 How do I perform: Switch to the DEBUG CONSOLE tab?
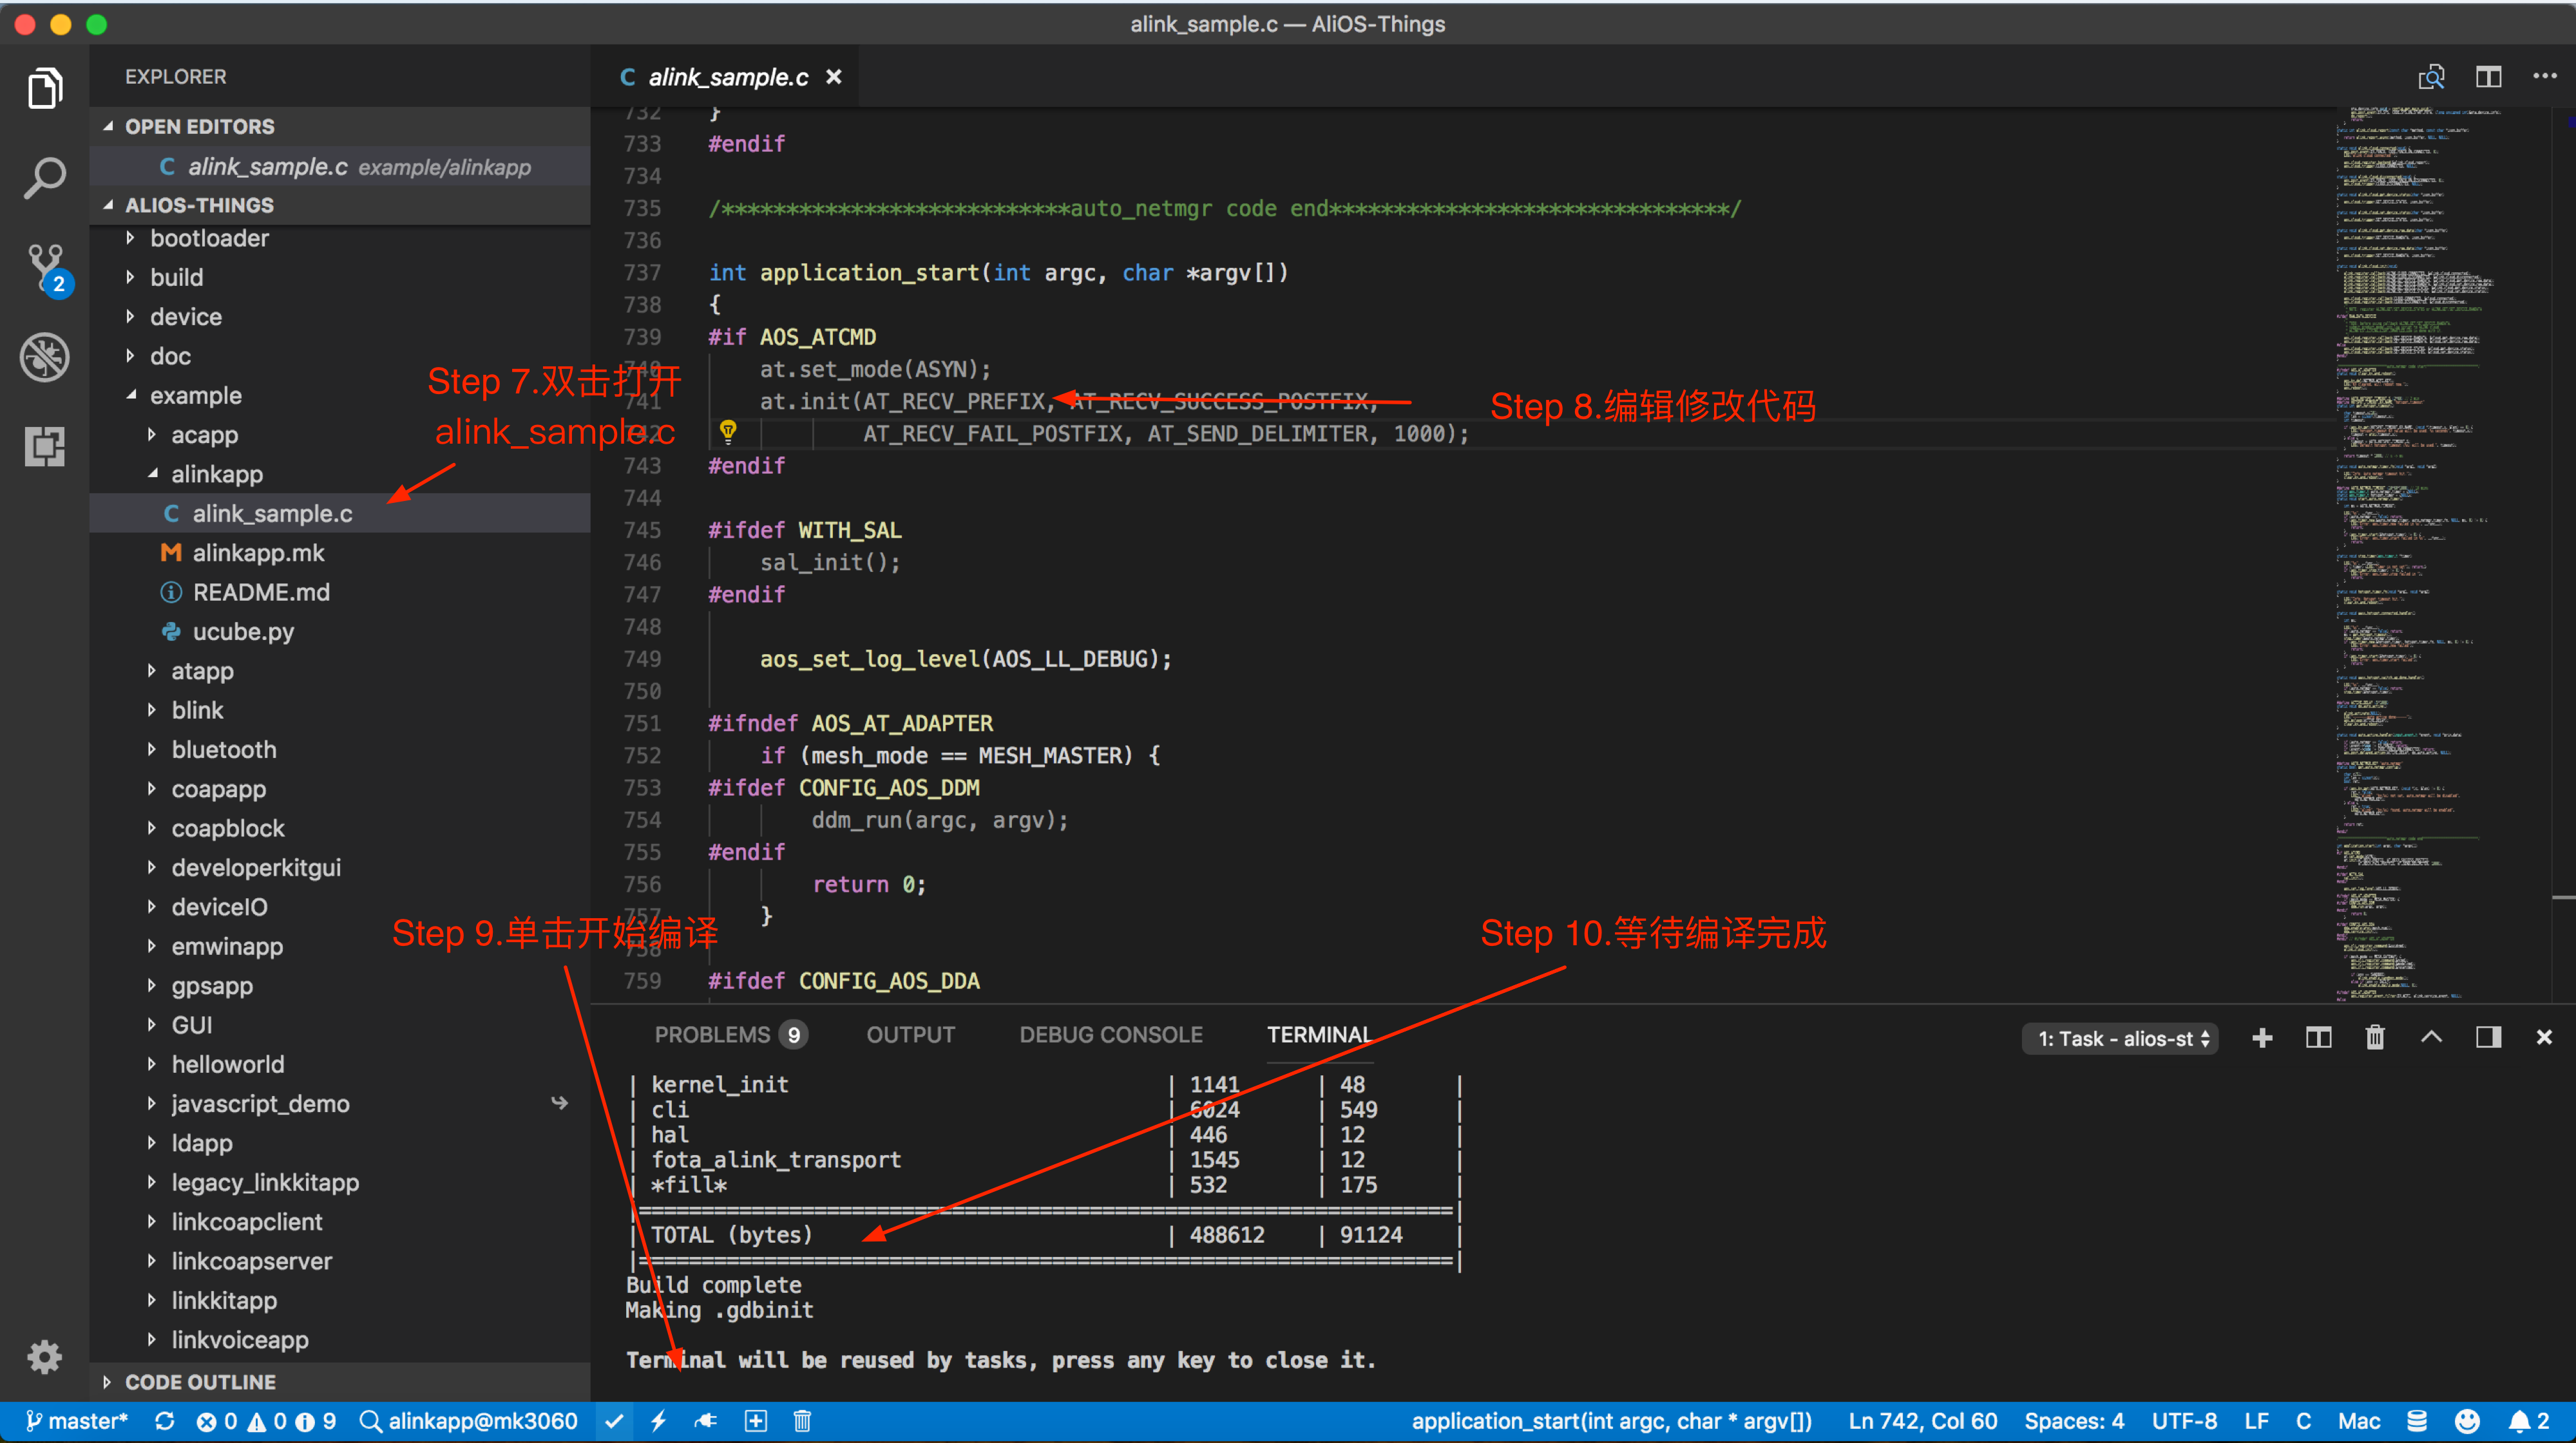point(1110,1034)
